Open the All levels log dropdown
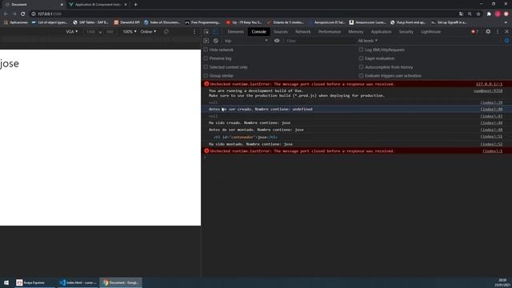This screenshot has height=288, width=512. point(367,41)
